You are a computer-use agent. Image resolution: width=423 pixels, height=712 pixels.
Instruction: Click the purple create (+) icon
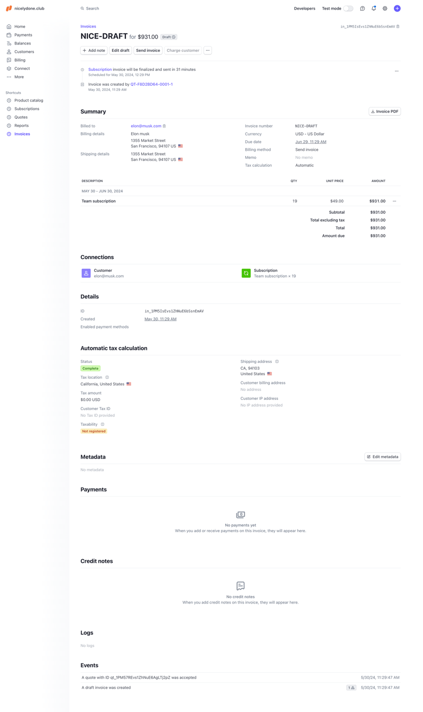397,8
